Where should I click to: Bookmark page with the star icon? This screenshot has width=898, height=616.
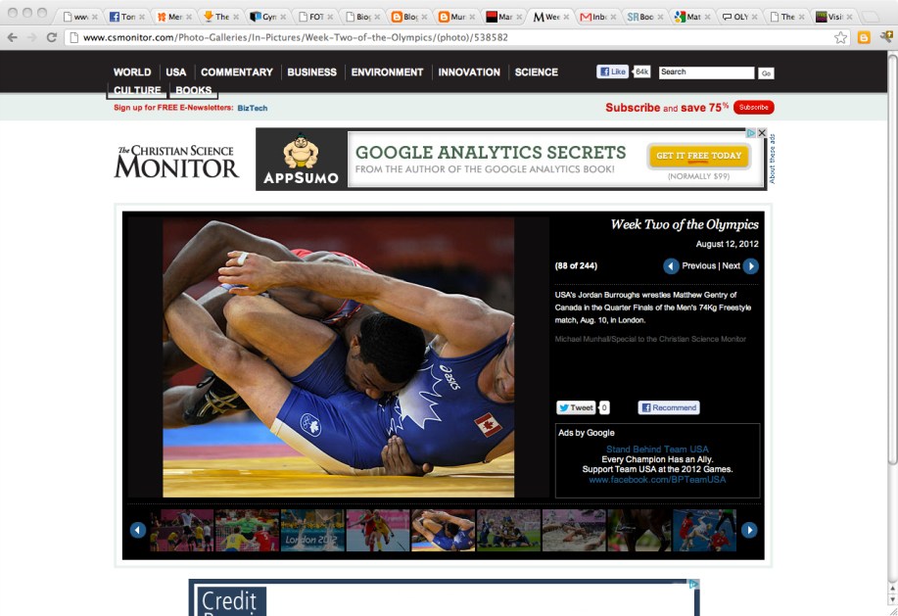click(x=840, y=37)
